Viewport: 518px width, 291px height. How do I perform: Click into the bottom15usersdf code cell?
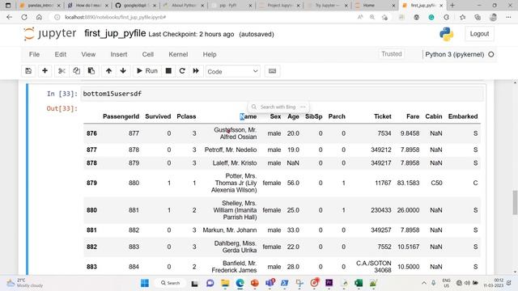tap(282, 94)
